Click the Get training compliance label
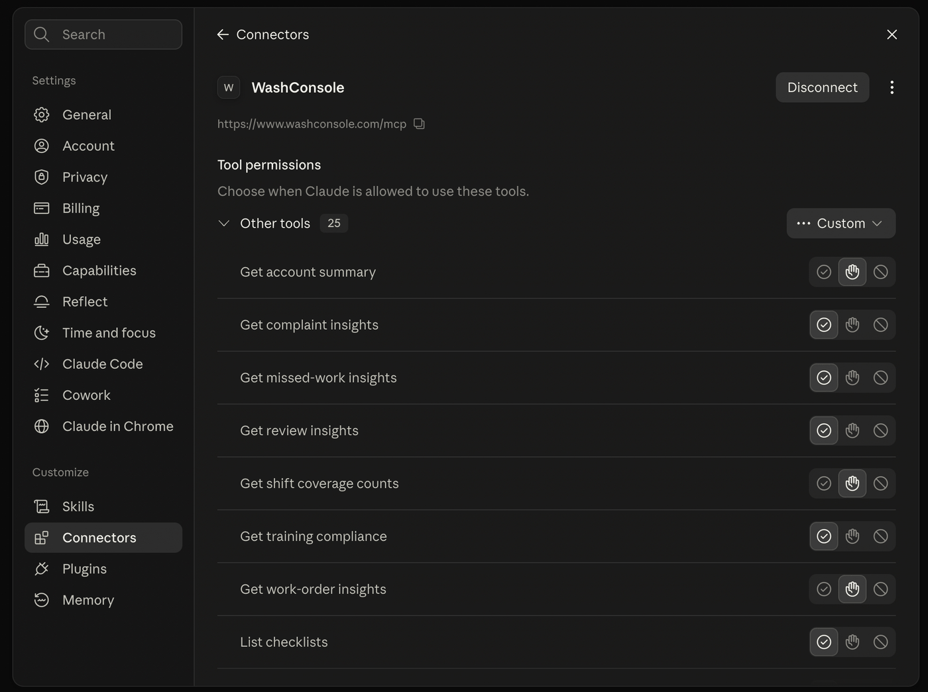The height and width of the screenshot is (692, 928). [x=314, y=536]
